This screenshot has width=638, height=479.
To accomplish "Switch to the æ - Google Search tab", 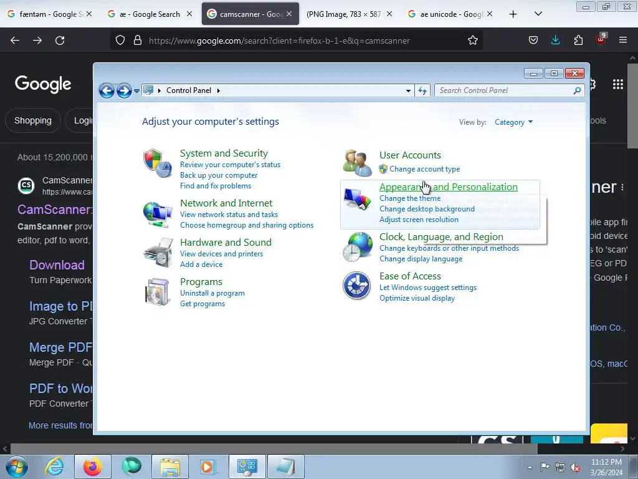I will coord(150,14).
